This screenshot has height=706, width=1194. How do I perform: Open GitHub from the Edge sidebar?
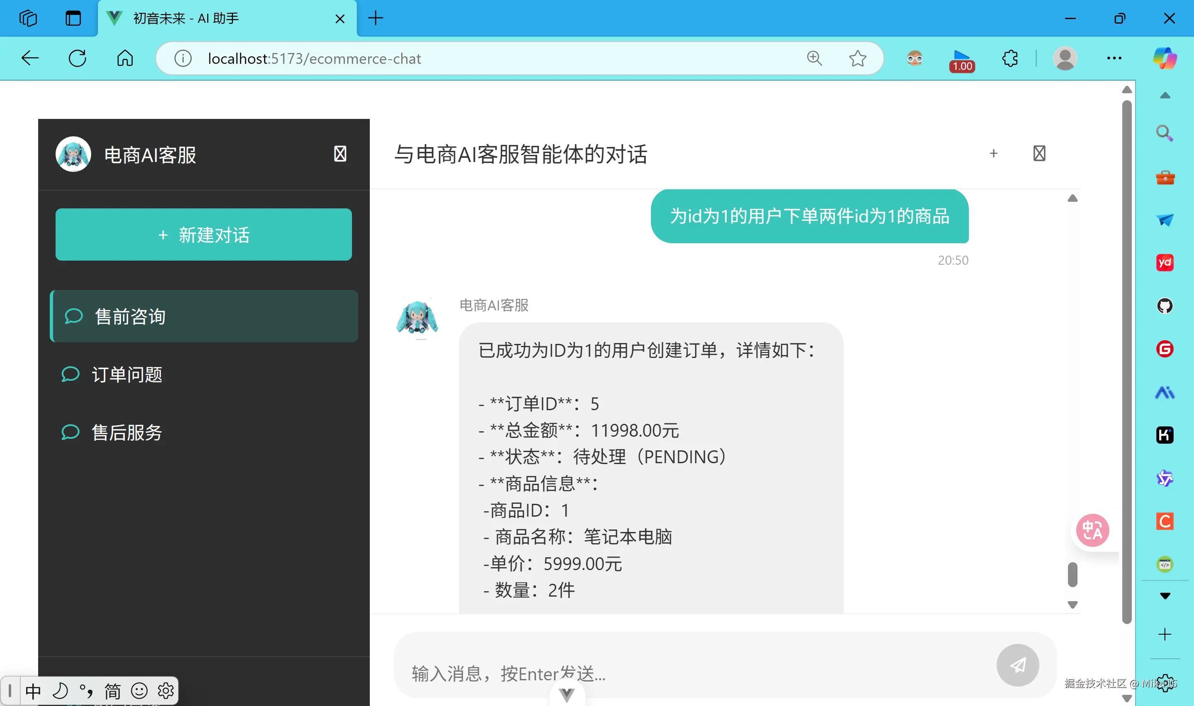[x=1165, y=306]
